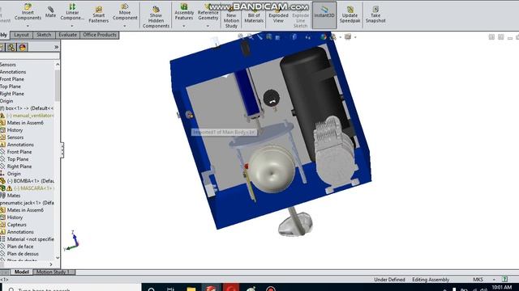Click Update Speedpak
The image size is (519, 291).
point(350,15)
